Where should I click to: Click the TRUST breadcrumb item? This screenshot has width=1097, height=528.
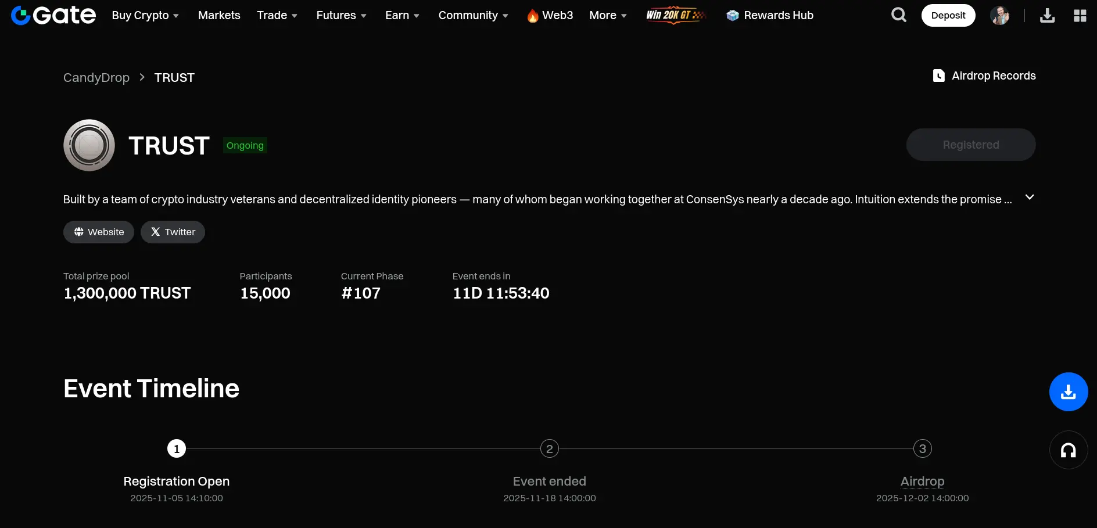click(x=174, y=78)
